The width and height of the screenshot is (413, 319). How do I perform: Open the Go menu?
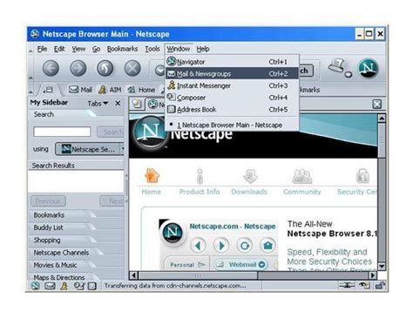(x=96, y=49)
